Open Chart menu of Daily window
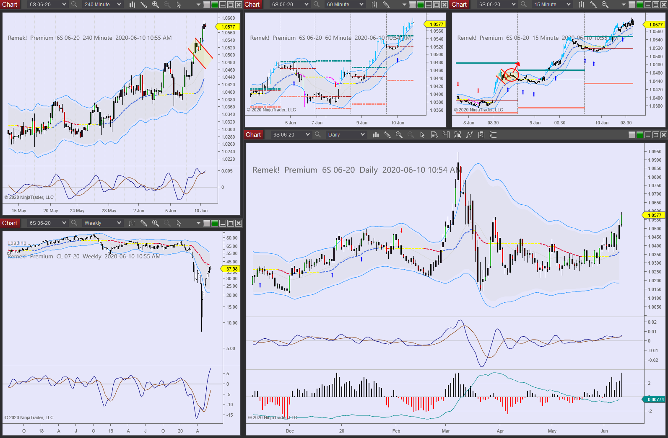 coord(253,135)
